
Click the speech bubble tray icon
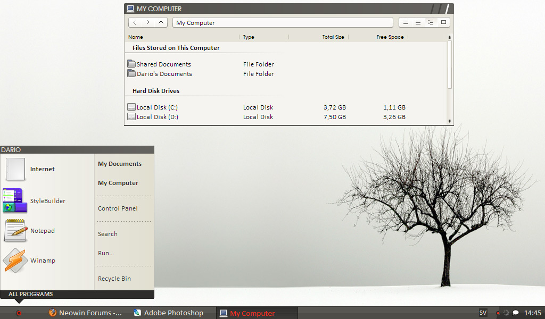(516, 313)
